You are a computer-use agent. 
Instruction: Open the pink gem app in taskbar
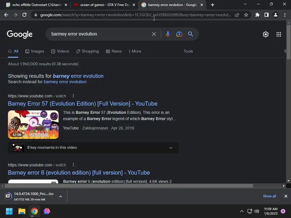pos(47,211)
